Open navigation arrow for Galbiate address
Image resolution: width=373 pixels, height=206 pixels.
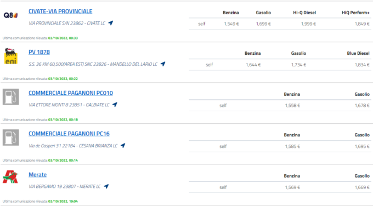pyautogui.click(x=115, y=105)
